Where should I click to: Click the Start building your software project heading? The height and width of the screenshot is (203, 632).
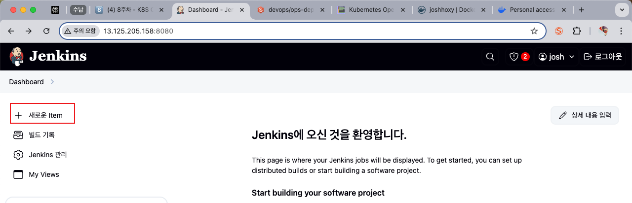pos(318,193)
